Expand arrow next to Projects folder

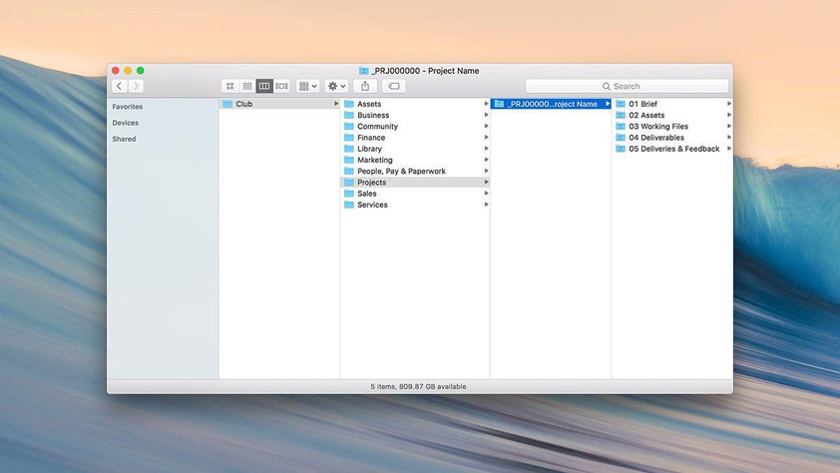tap(486, 183)
